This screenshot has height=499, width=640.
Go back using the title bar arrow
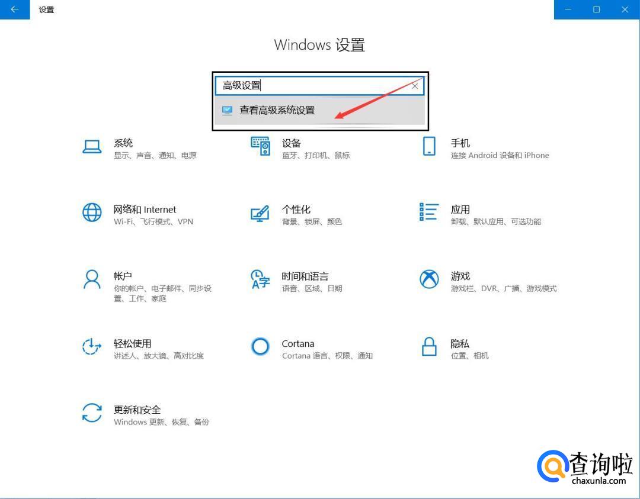click(15, 9)
